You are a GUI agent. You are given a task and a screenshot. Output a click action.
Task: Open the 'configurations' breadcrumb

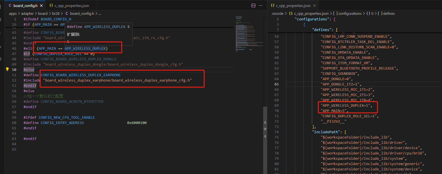click(350, 13)
